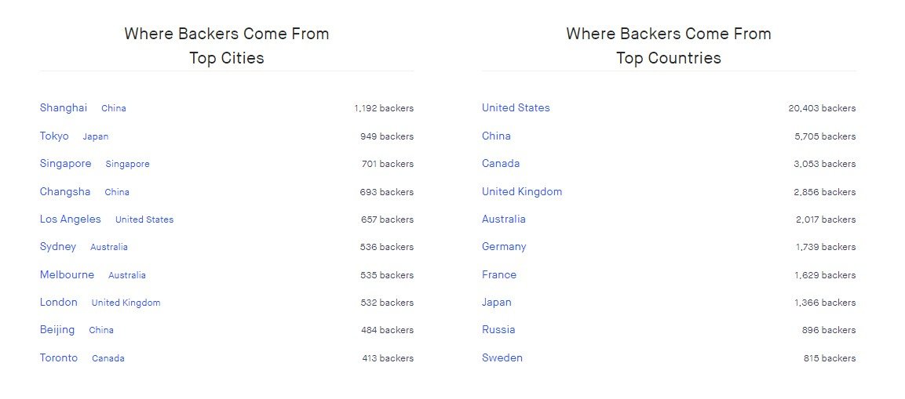Select Singapore in the top cities list
This screenshot has height=399, width=905.
point(65,164)
